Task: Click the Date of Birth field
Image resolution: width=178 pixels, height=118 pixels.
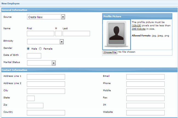Action: coord(34,56)
